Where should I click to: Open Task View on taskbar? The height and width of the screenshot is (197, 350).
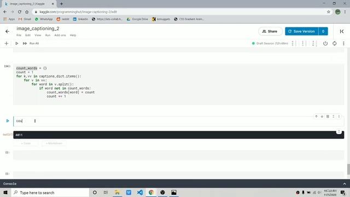(x=106, y=193)
